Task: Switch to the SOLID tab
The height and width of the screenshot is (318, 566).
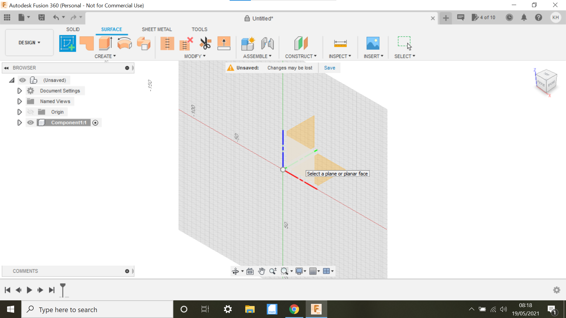Action: [x=73, y=29]
